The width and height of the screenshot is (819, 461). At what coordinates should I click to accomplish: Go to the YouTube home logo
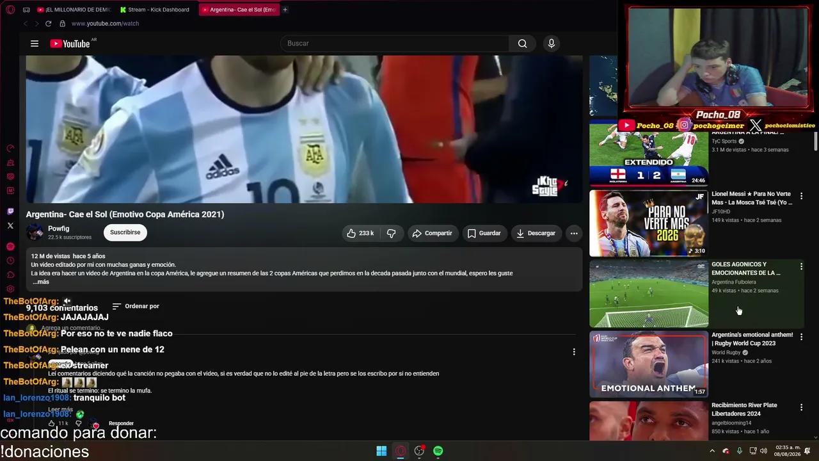coord(70,44)
